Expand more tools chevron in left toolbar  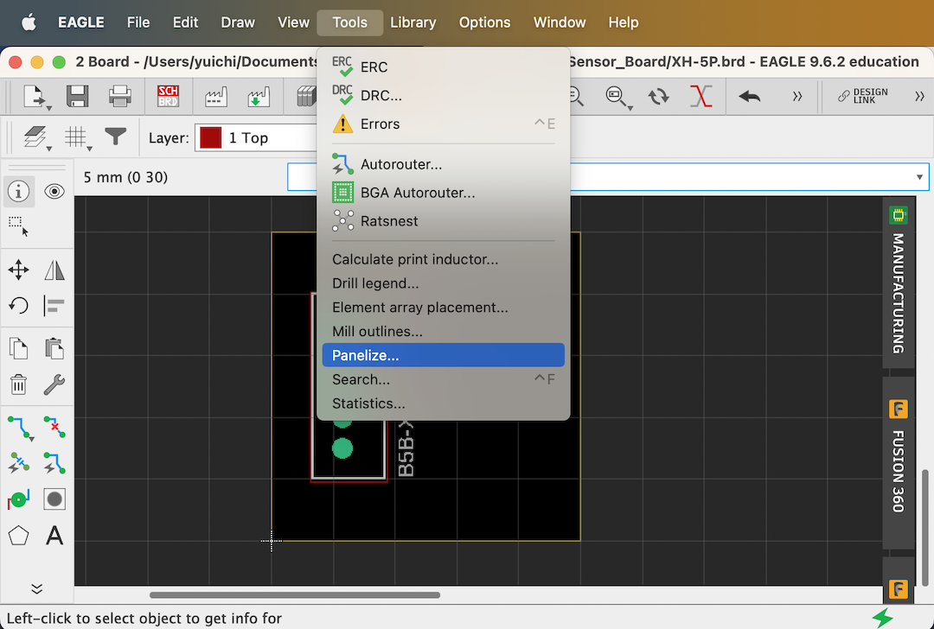point(37,588)
